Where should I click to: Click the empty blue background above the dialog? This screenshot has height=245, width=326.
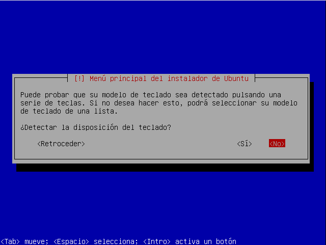point(163,37)
